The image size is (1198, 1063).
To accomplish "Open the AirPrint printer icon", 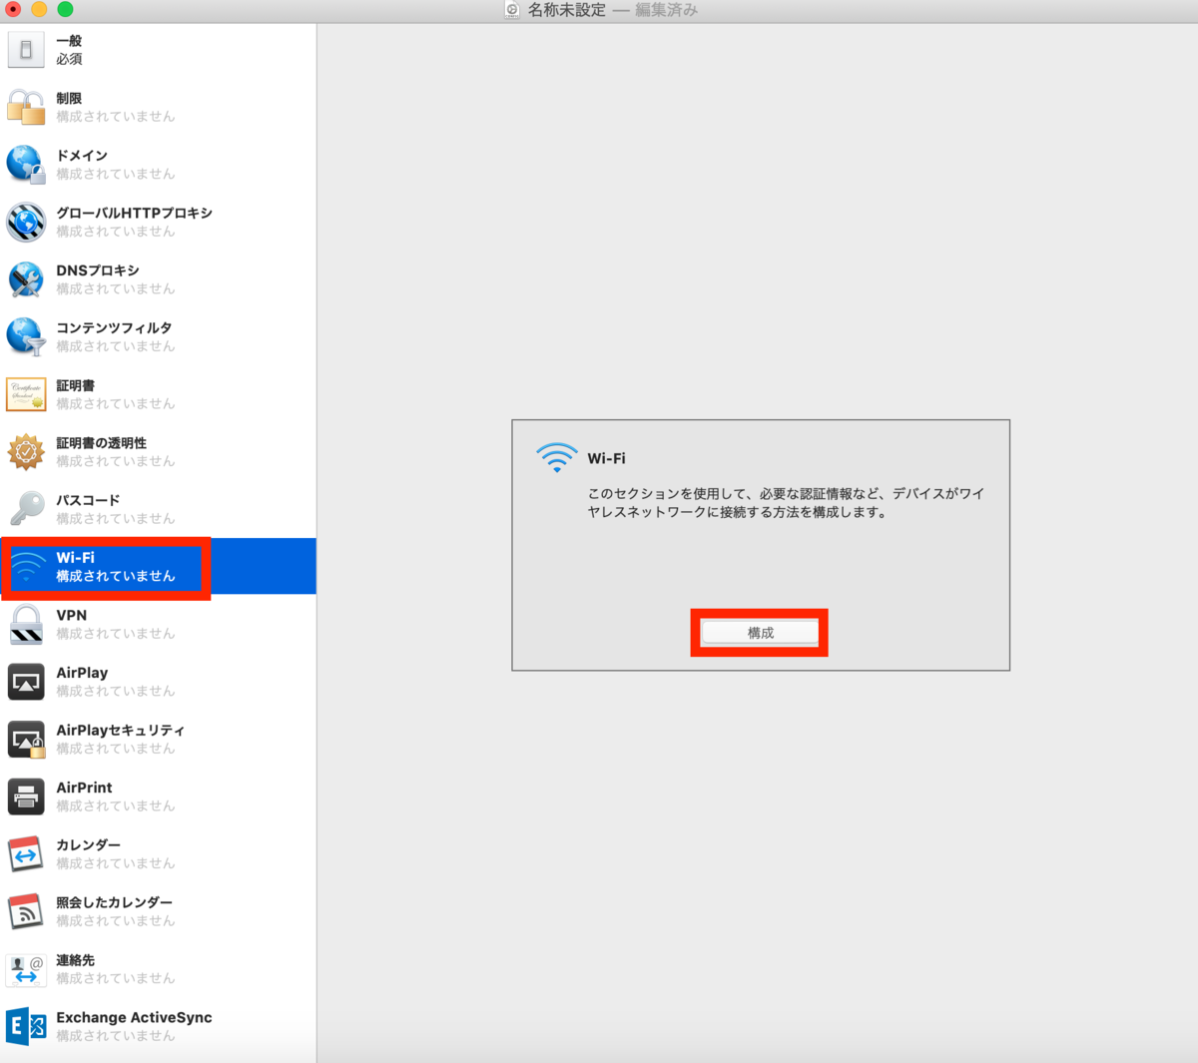I will 26,797.
